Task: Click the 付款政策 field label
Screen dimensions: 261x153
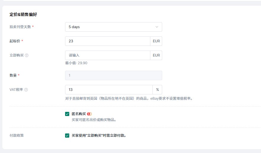Action: (17, 136)
